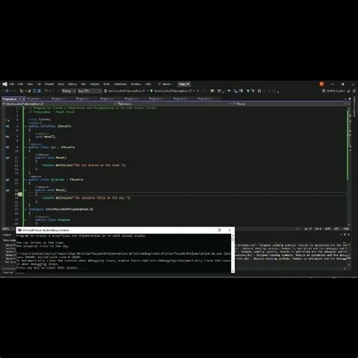Click the 'public class Airplane : IMovable' line
358x358 pixels.
pos(56,180)
